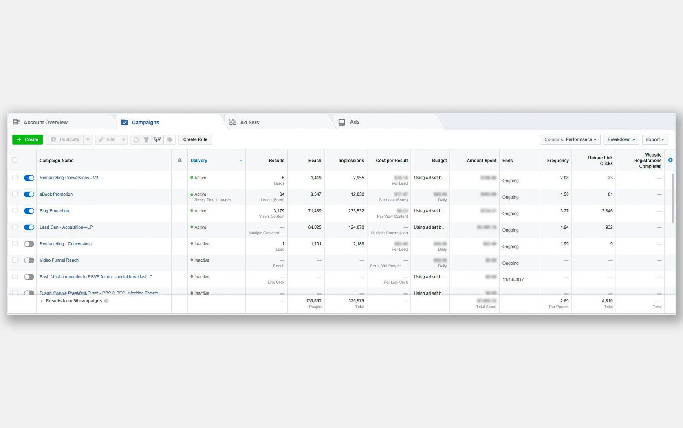
Task: Open eBook Promotion campaign link
Action: coord(56,194)
